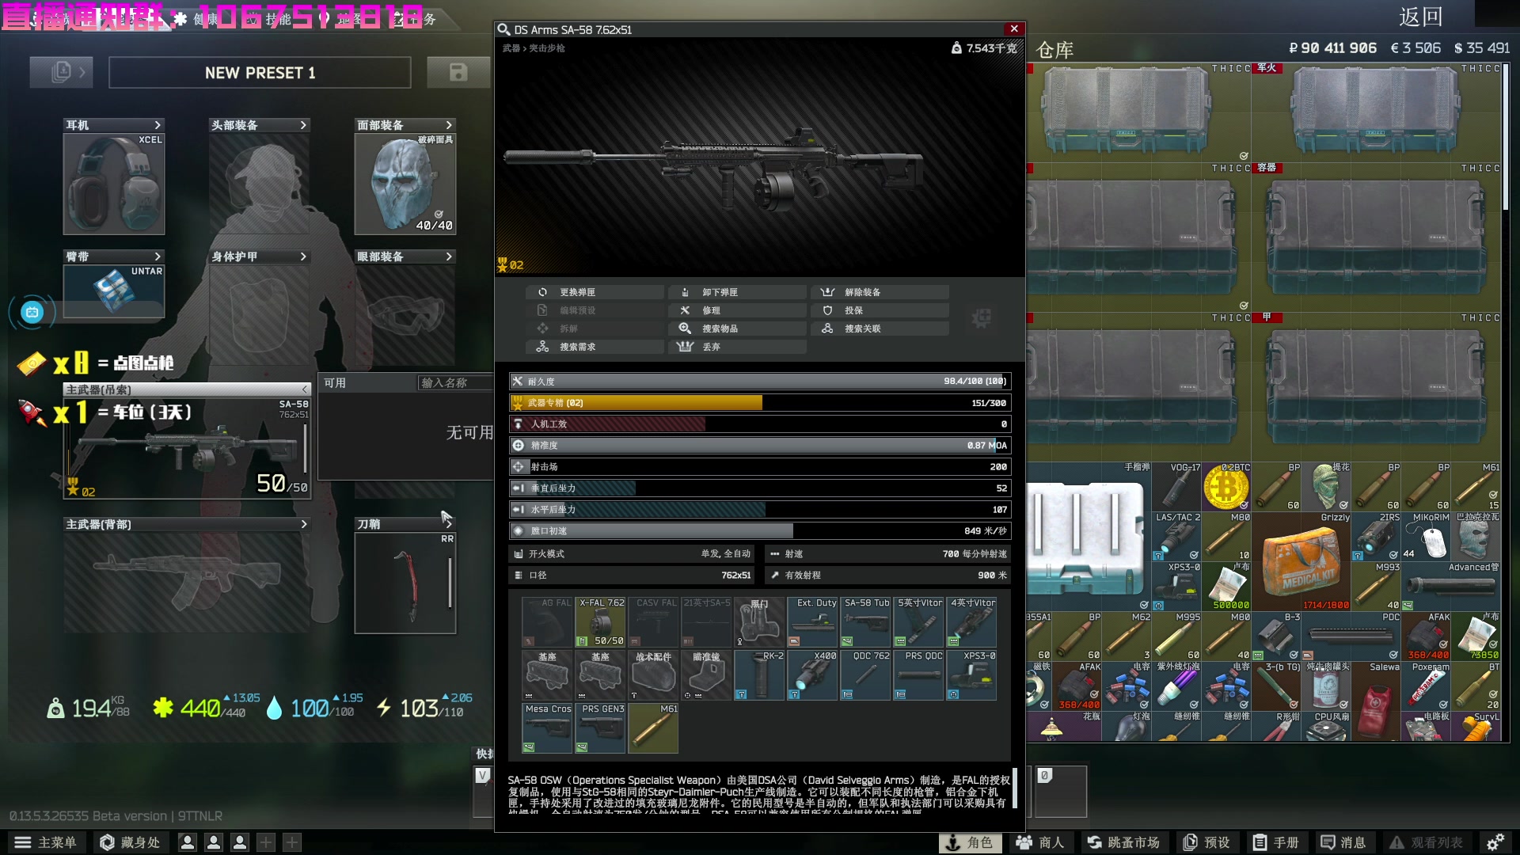Select the Mesa Cros stock mod

548,728
